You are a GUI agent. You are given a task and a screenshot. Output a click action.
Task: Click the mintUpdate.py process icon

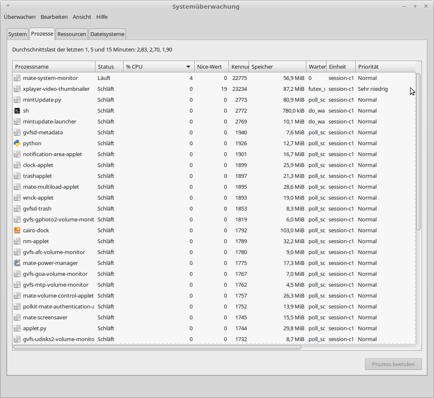(x=17, y=100)
